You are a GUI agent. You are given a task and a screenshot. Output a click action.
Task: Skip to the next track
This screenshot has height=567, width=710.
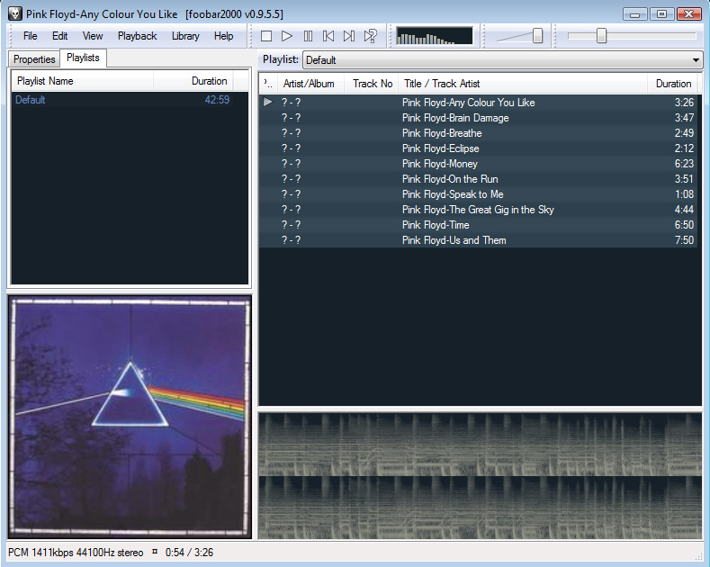pos(349,36)
